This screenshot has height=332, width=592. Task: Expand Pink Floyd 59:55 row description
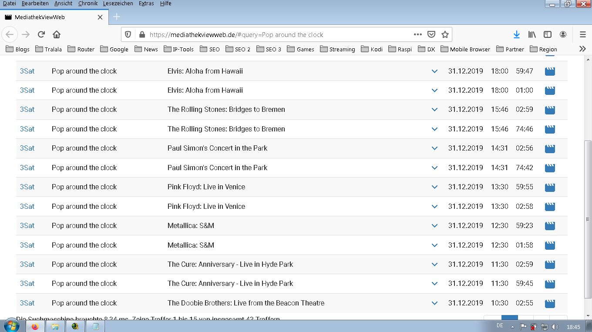434,187
